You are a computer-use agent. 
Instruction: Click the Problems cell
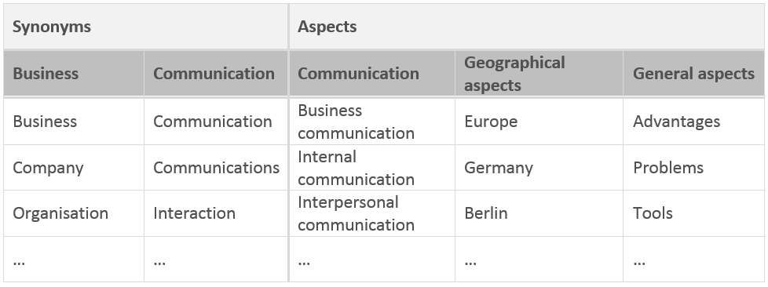tap(693, 168)
